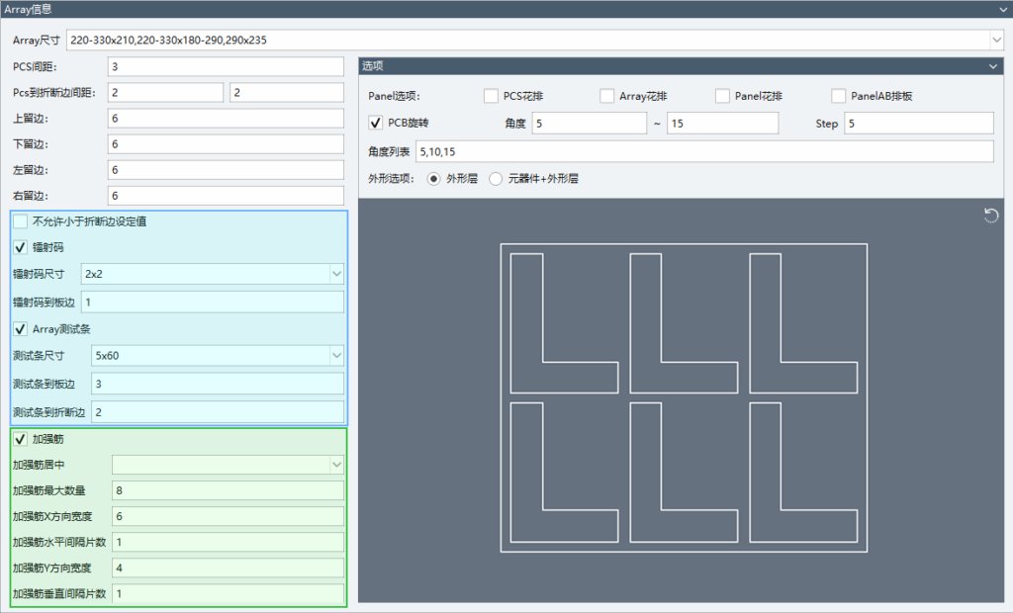
Task: Click the 左留边 input field
Action: (x=226, y=170)
